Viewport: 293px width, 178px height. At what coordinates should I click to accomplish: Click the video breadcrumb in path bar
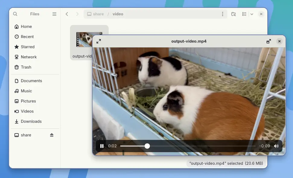pyautogui.click(x=118, y=14)
